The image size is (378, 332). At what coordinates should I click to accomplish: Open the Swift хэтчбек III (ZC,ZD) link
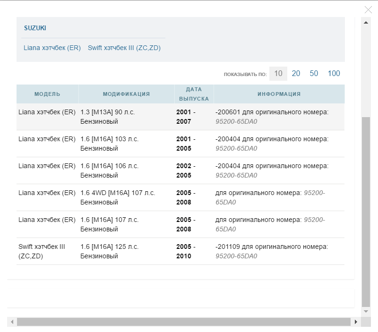(124, 48)
